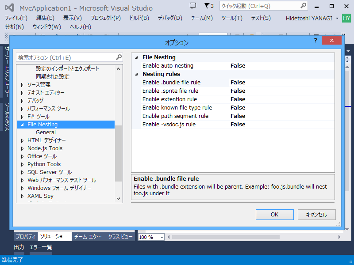354x265 pixels.
Task: Open the デバッグ(D) menu
Action: 170,18
